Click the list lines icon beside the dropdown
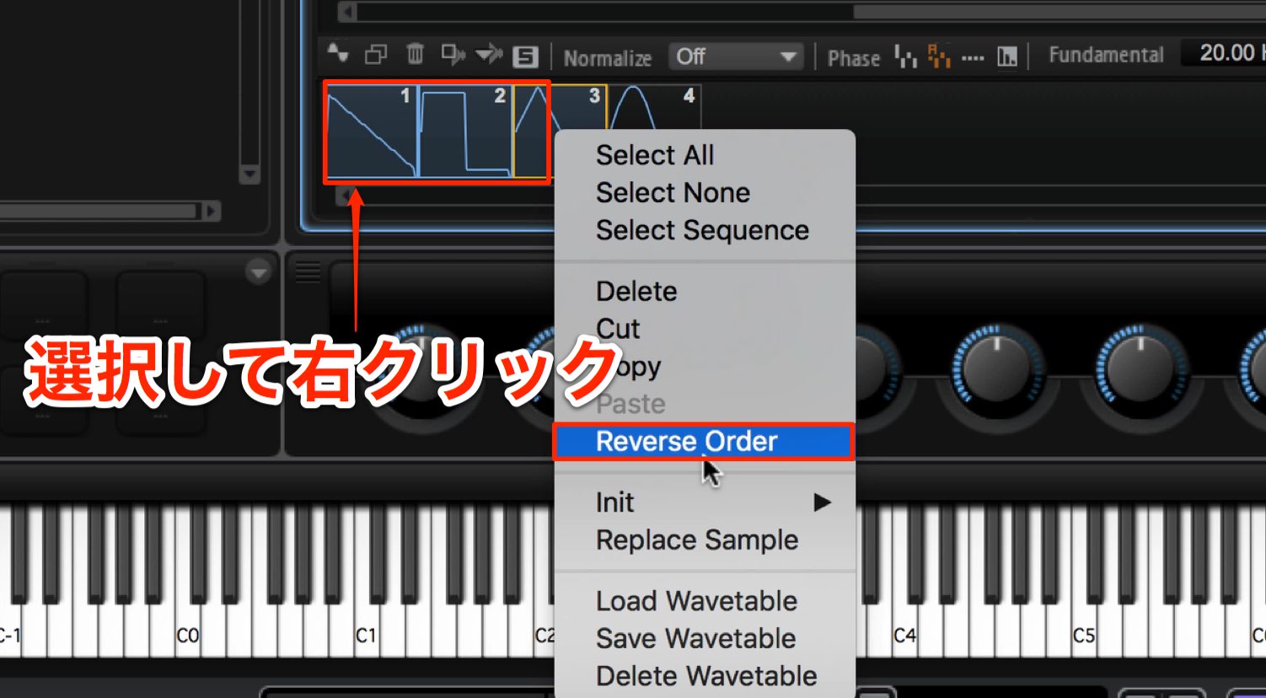The width and height of the screenshot is (1266, 698). pos(308,272)
